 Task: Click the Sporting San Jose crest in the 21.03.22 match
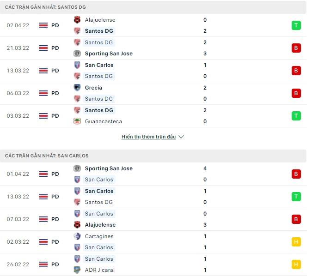click(x=77, y=54)
